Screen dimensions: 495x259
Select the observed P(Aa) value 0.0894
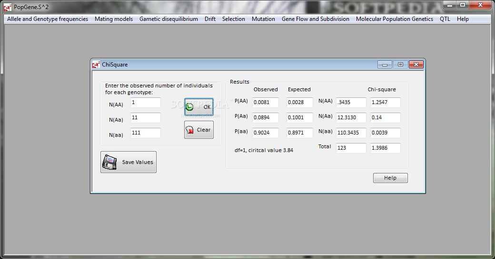(x=266, y=117)
